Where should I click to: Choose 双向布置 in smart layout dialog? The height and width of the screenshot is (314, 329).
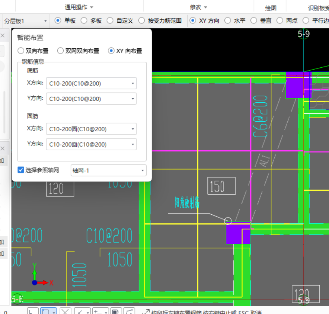21,51
